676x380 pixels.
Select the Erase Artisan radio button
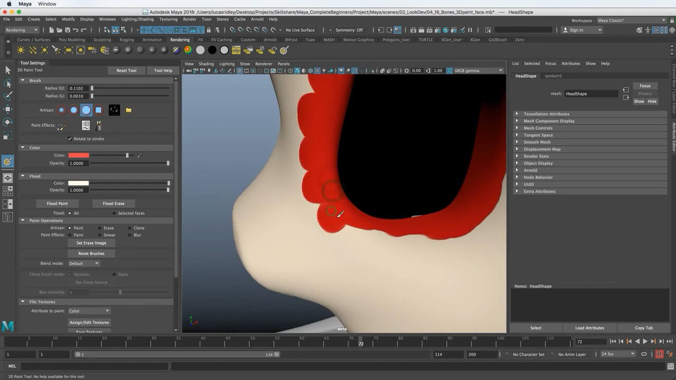point(100,228)
